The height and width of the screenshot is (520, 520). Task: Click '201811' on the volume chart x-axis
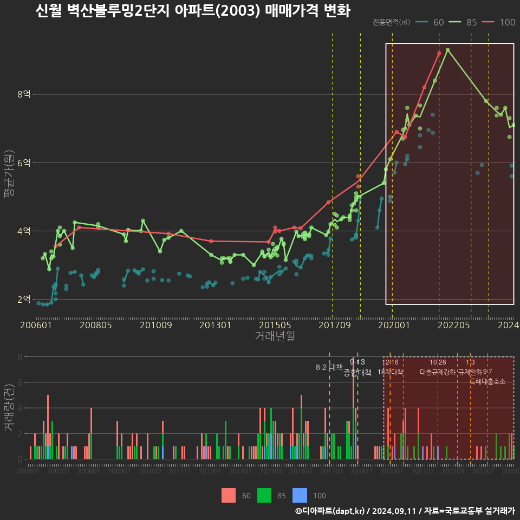(x=362, y=471)
